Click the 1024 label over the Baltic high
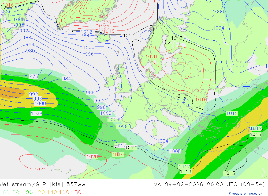This screenshot has height=196, width=268. pyautogui.click(x=186, y=78)
